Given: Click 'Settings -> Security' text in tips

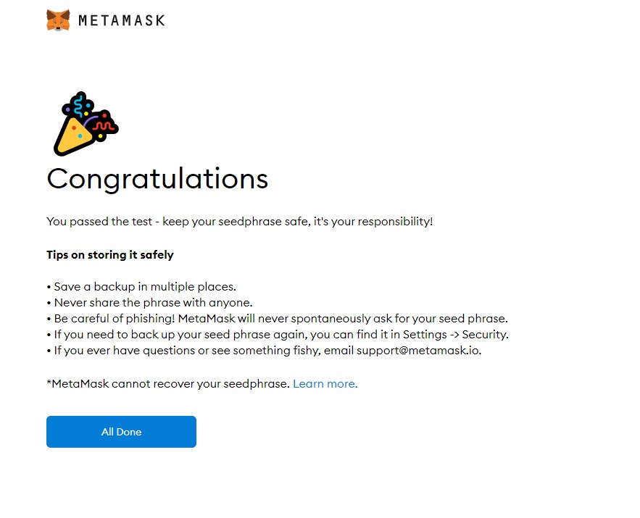Looking at the screenshot, I should (455, 335).
